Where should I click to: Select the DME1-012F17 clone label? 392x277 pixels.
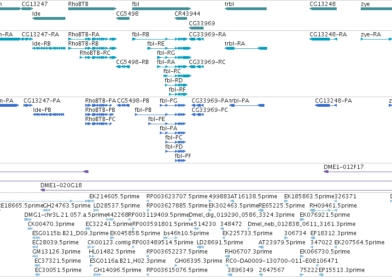[344, 167]
